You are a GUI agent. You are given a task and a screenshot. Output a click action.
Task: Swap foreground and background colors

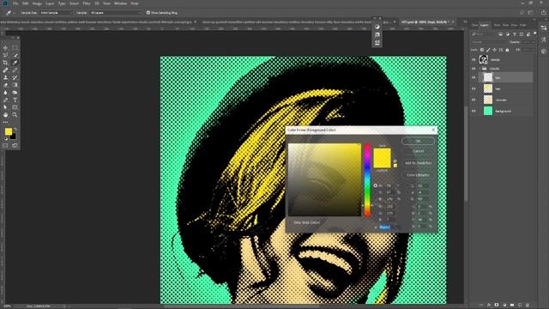click(x=15, y=130)
